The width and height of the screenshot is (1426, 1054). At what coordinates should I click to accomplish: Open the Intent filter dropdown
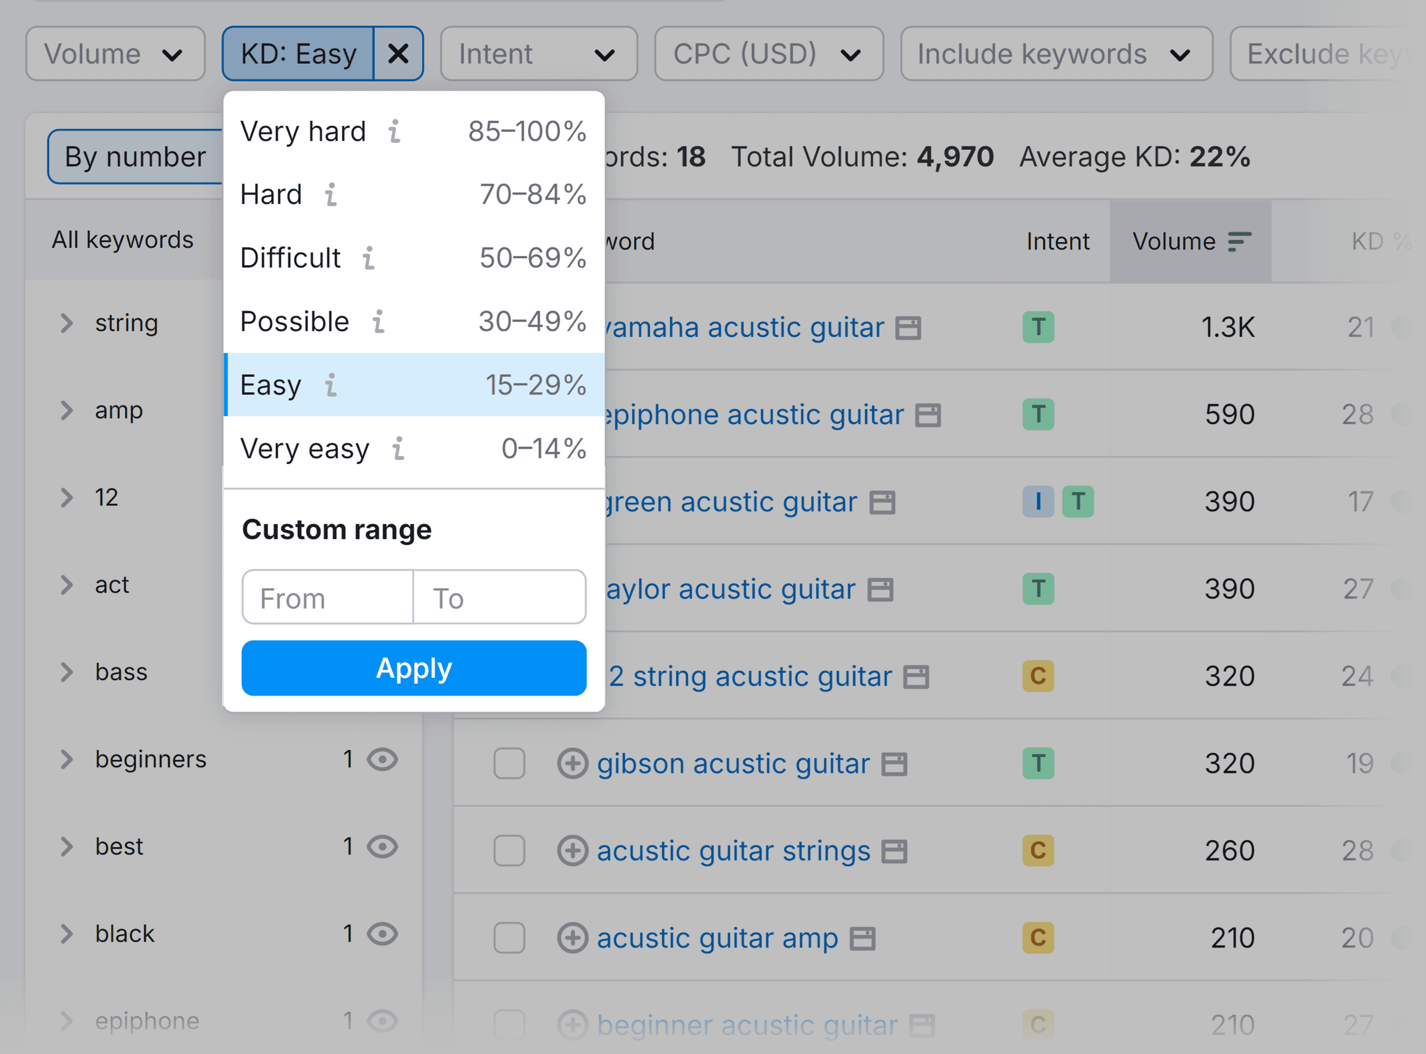click(538, 54)
